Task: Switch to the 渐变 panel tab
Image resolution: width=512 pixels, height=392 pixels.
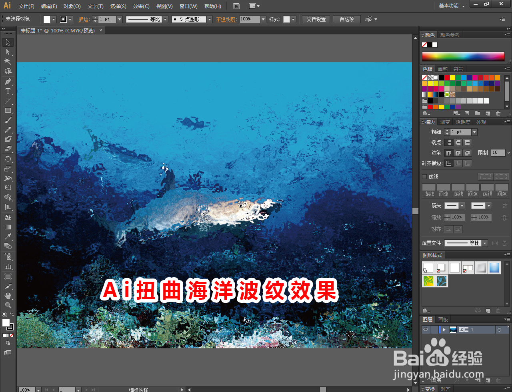Action: [445, 122]
